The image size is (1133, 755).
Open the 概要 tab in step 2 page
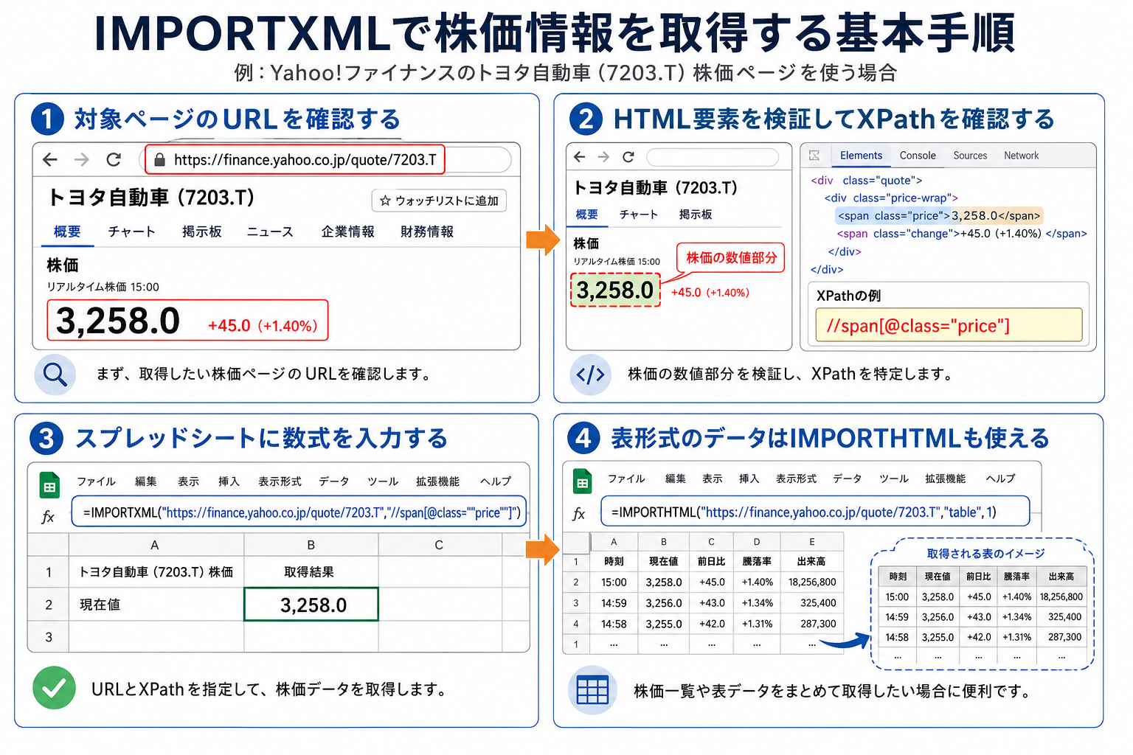pyautogui.click(x=587, y=215)
